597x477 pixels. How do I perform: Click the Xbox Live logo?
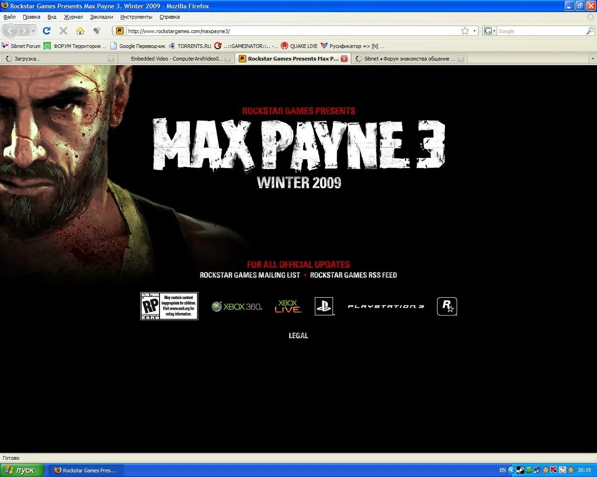pos(288,306)
